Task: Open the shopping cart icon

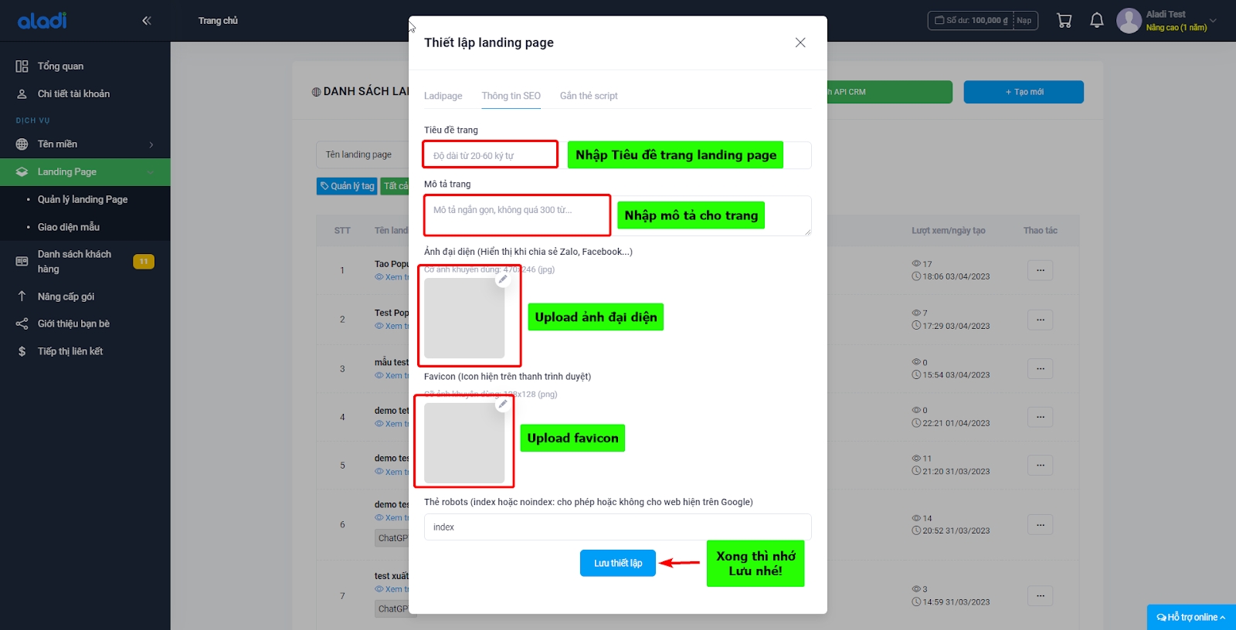Action: (x=1064, y=21)
